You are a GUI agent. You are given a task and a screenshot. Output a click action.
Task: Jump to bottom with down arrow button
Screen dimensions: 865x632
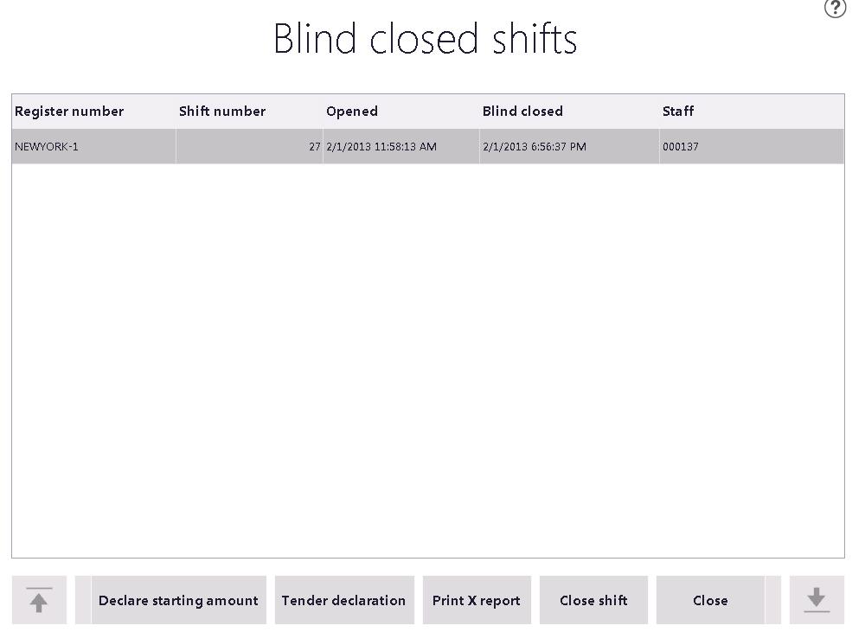tap(817, 600)
